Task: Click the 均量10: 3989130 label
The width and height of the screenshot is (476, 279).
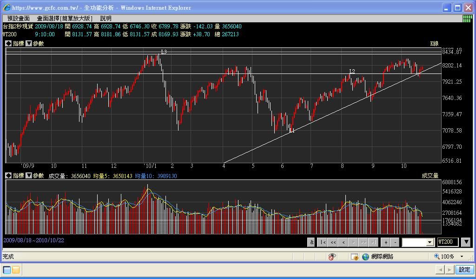Action: [x=156, y=176]
